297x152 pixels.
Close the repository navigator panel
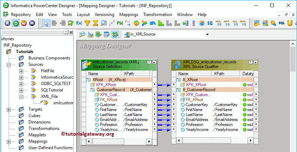pyautogui.click(x=71, y=32)
